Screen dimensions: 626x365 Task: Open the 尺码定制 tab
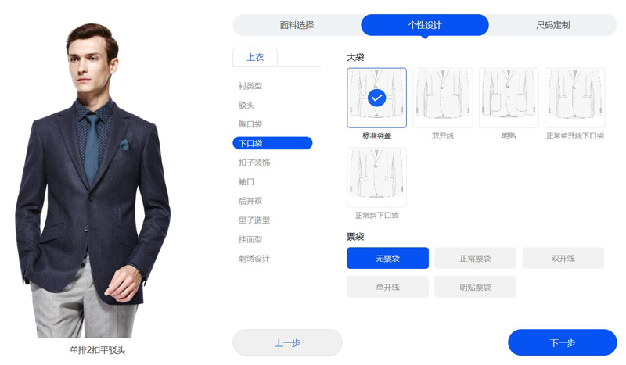[x=553, y=25]
